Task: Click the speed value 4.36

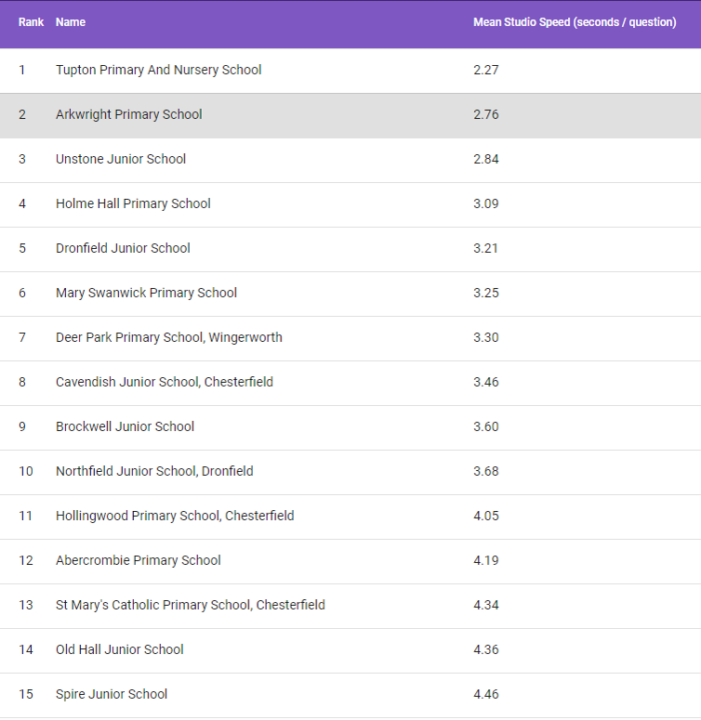Action: click(486, 649)
